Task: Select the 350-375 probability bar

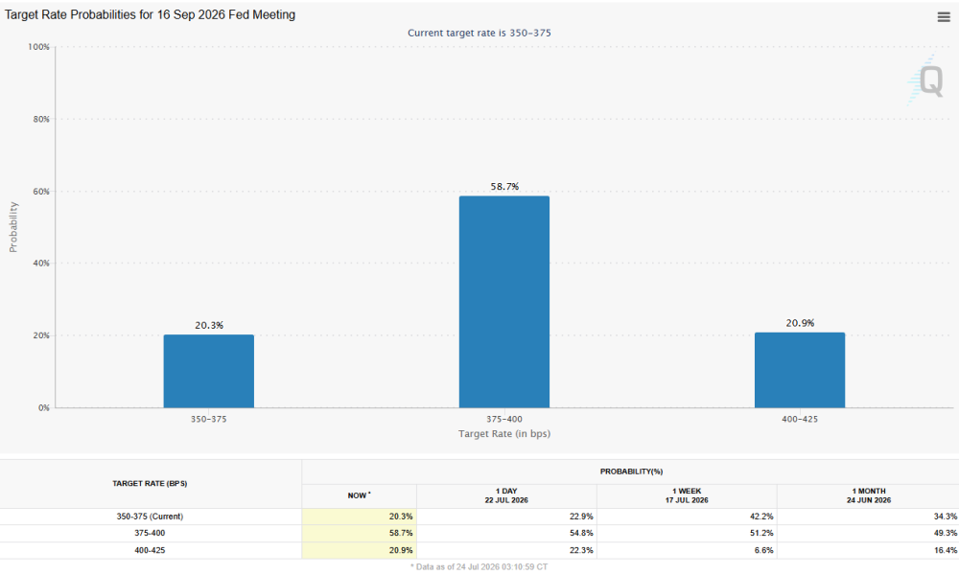Action: click(x=208, y=371)
